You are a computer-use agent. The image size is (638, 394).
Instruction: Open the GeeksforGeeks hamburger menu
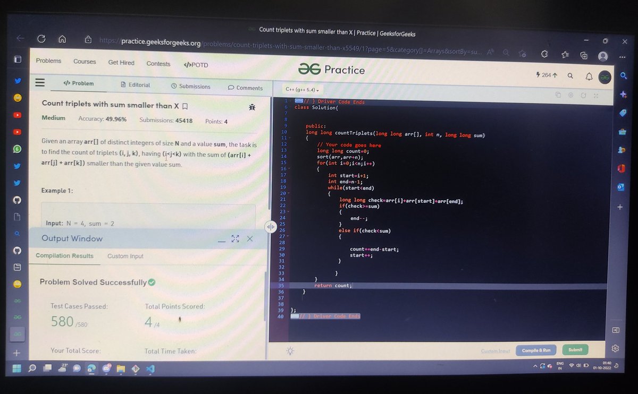(39, 83)
